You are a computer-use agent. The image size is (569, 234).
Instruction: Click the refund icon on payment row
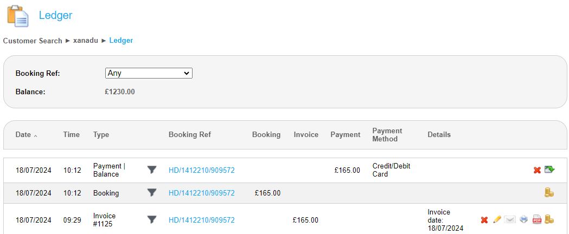[549, 170]
